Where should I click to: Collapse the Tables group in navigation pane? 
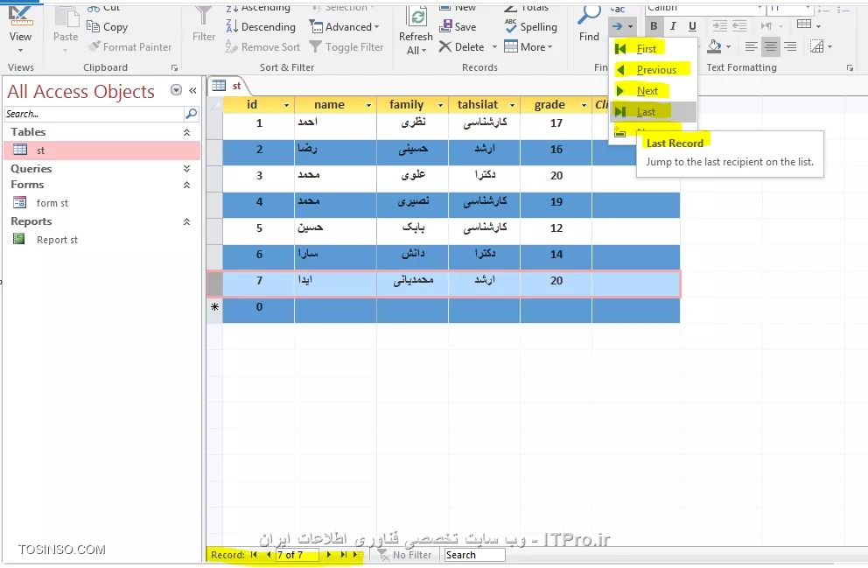tap(186, 132)
